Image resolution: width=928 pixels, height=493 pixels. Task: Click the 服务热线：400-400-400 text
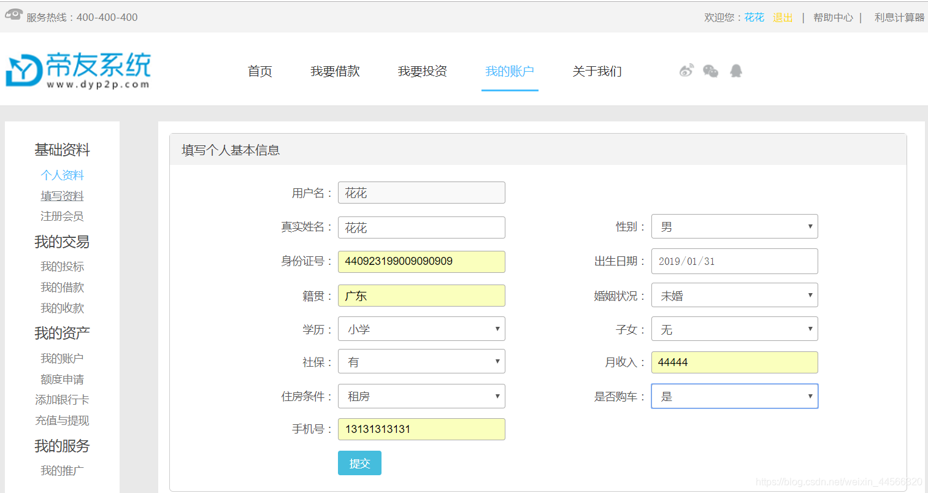pos(82,17)
